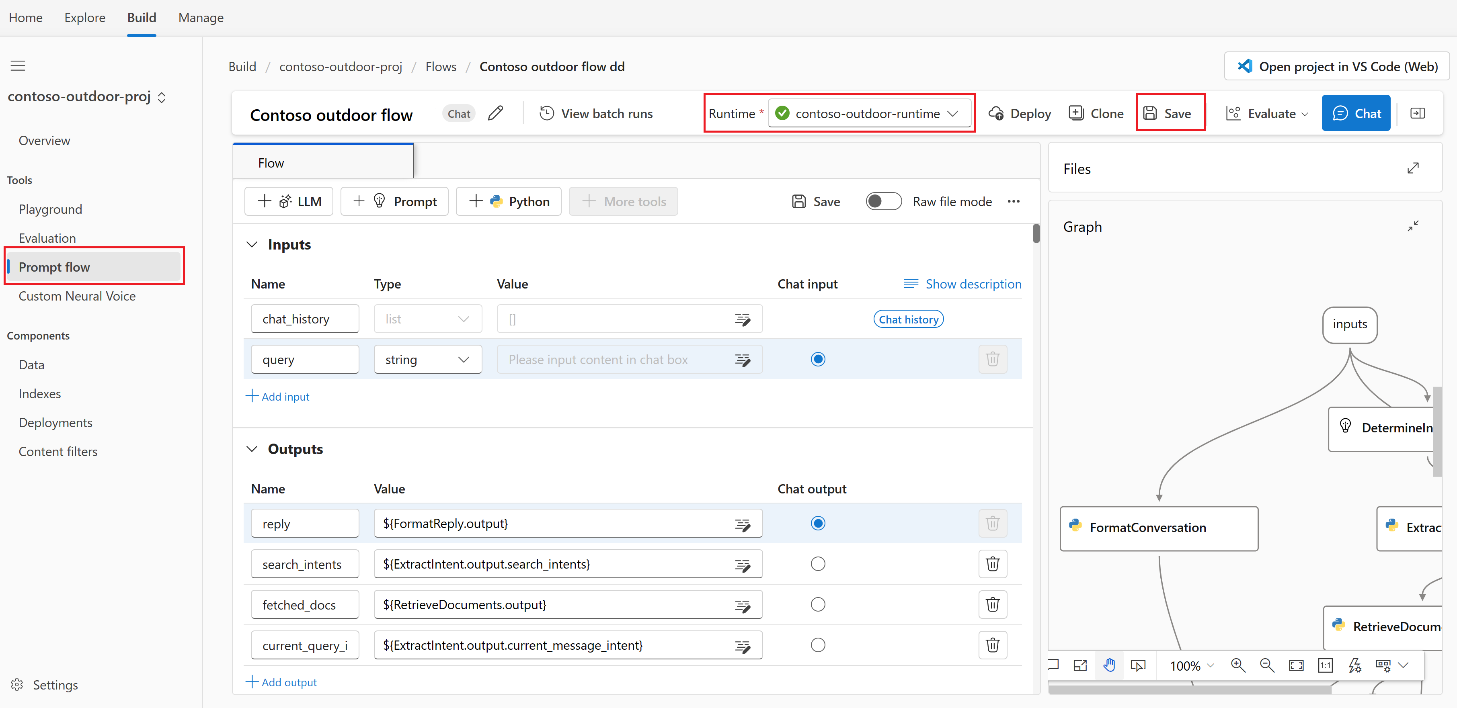Viewport: 1457px width, 708px height.
Task: Set fetched_docs as chat output
Action: (818, 604)
